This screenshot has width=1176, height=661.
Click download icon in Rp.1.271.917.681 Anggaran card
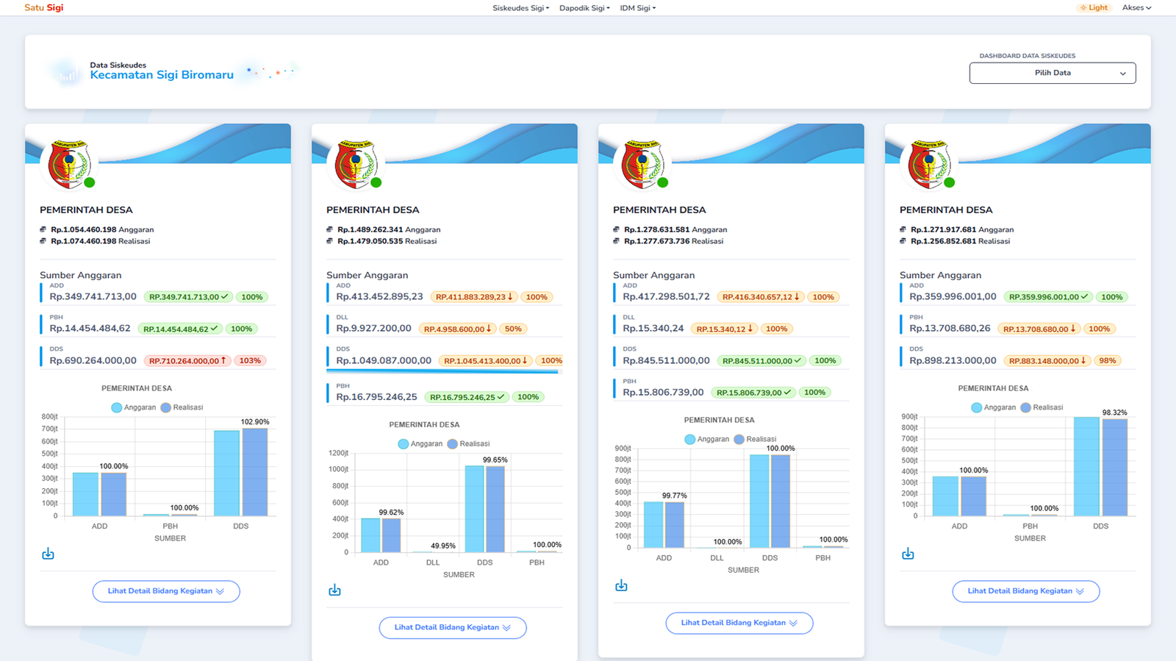coord(908,554)
